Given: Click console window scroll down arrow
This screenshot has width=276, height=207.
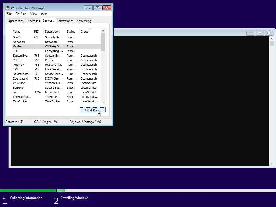Looking at the screenshot, I should pyautogui.click(x=272, y=164).
